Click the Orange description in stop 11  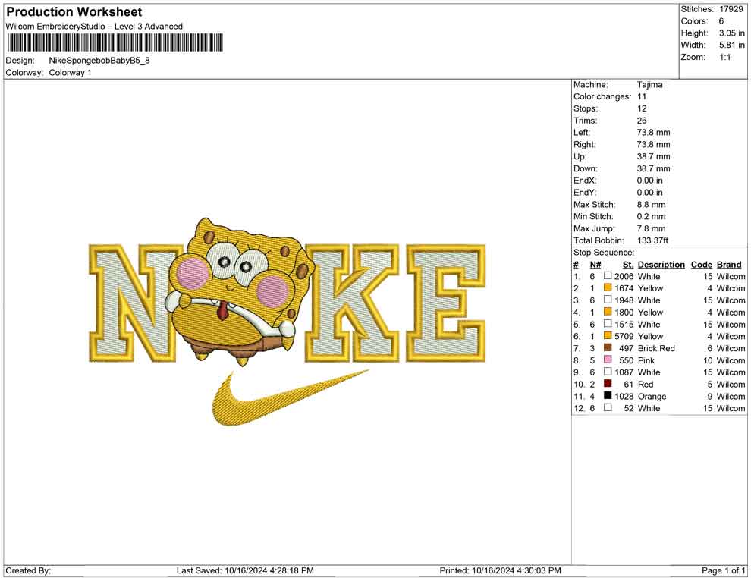[x=652, y=397]
